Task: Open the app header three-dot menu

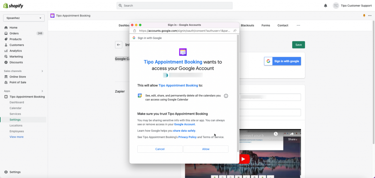Action: click(x=370, y=15)
